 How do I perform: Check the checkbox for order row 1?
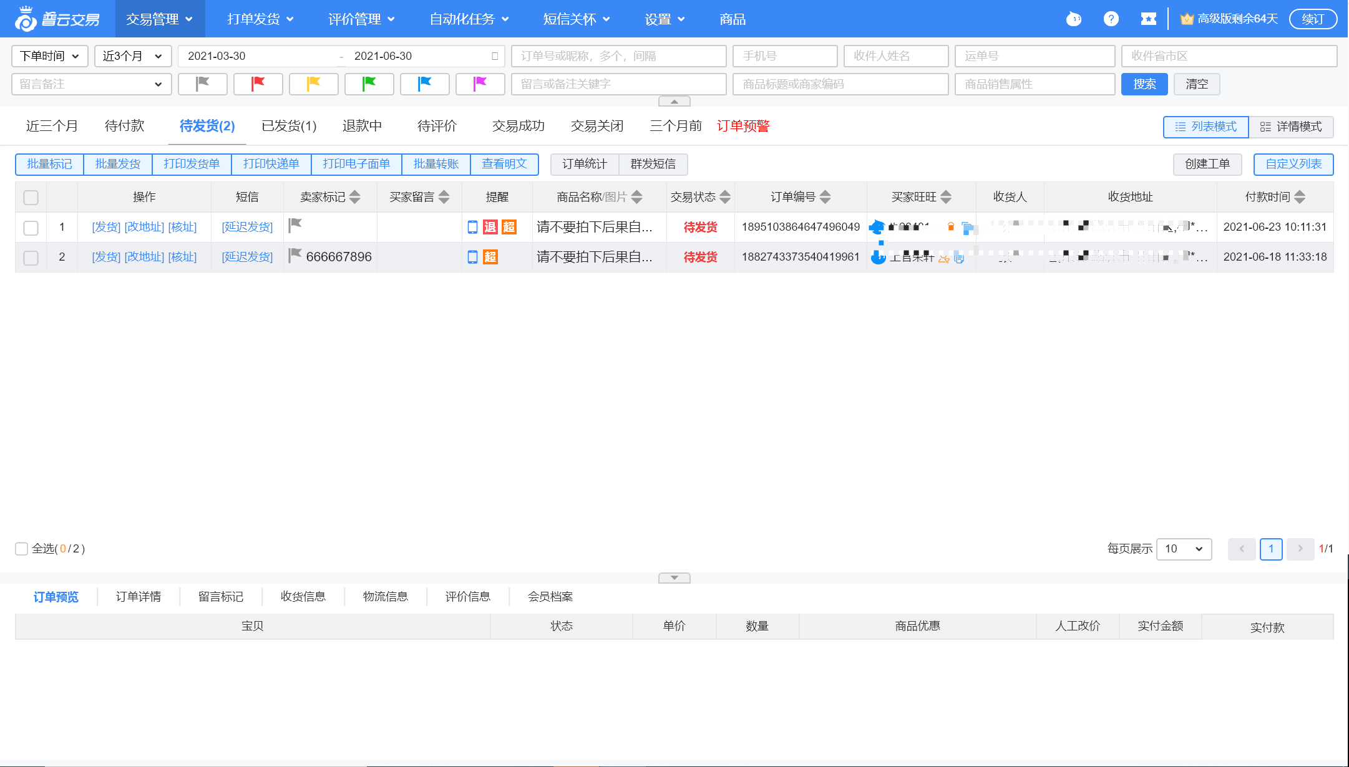click(31, 228)
